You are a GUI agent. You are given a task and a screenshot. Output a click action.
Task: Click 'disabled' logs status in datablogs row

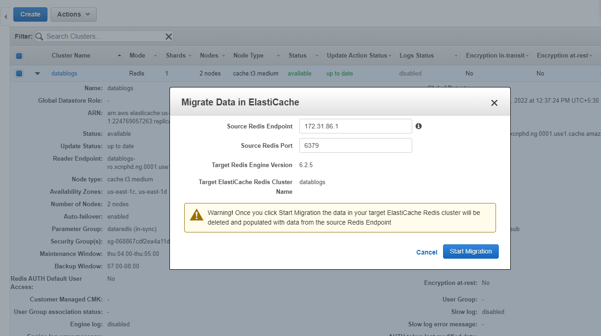[410, 73]
